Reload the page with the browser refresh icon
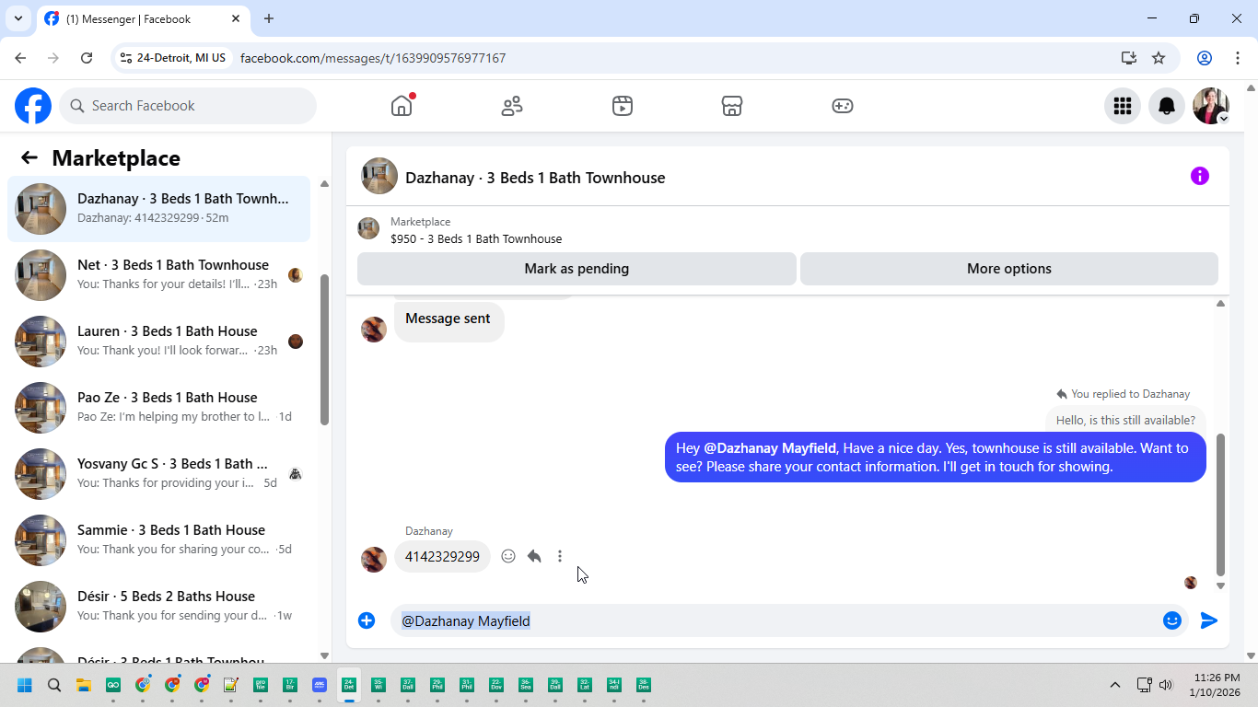This screenshot has height=707, width=1258. [87, 58]
